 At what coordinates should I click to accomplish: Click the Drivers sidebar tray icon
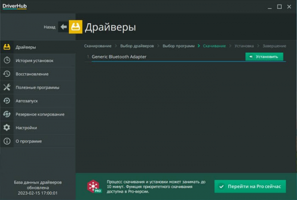(7, 47)
